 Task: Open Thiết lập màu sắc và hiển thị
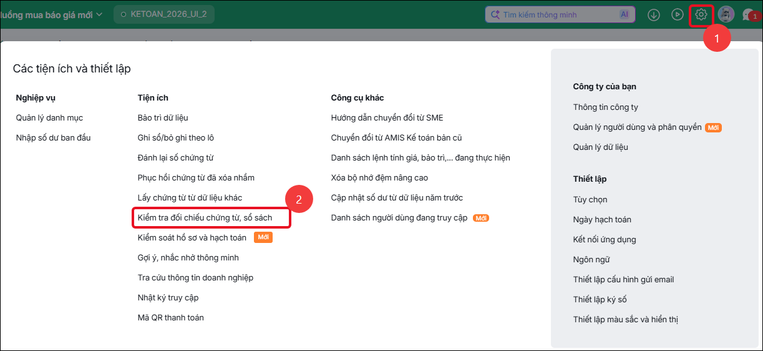point(626,319)
